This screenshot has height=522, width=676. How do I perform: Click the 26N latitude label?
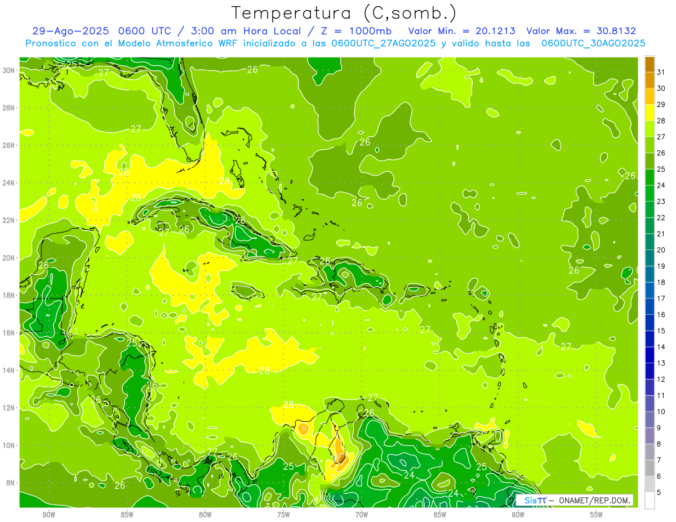pos(8,145)
